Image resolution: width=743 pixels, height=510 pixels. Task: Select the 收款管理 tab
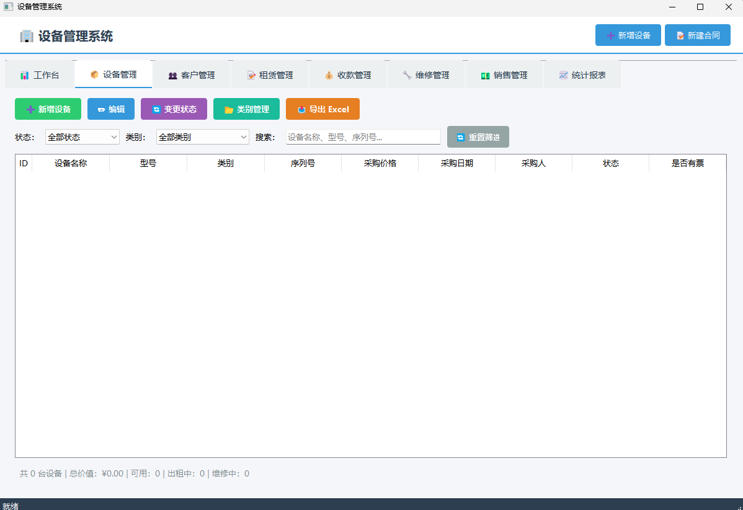pos(347,75)
